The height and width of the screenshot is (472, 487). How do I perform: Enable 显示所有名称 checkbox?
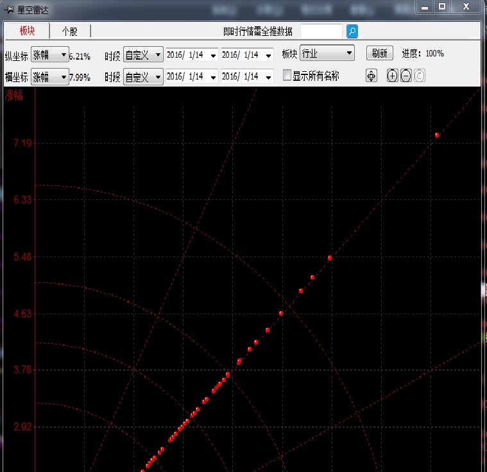tap(287, 76)
